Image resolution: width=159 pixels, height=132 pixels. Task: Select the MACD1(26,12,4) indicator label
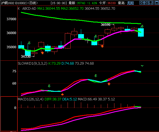coord(31,99)
